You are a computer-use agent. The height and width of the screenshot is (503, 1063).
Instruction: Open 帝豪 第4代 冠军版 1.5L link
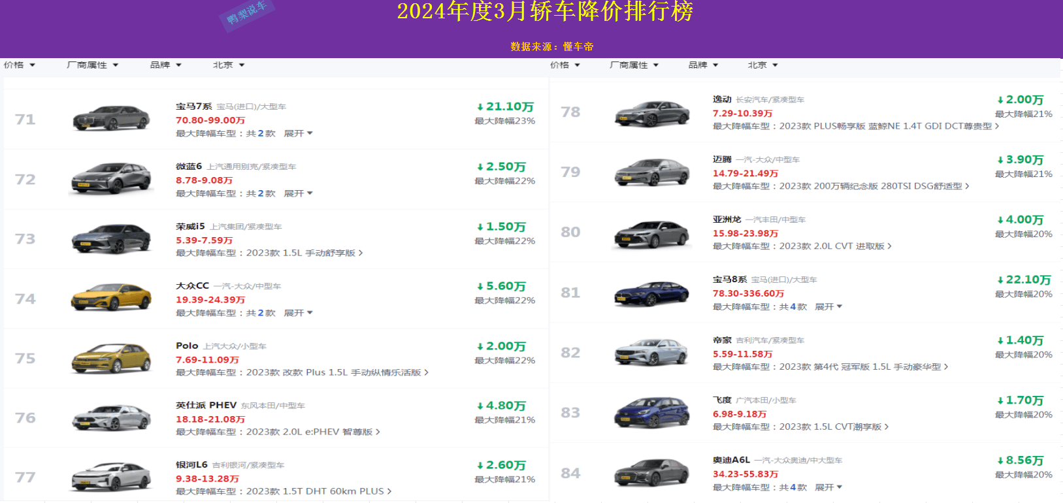click(864, 367)
